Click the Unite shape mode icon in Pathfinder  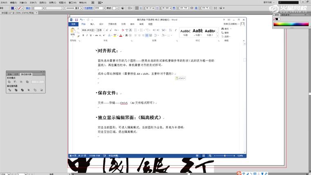tap(9, 82)
